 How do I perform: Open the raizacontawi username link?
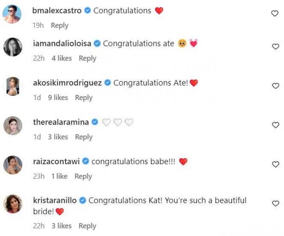pos(56,161)
